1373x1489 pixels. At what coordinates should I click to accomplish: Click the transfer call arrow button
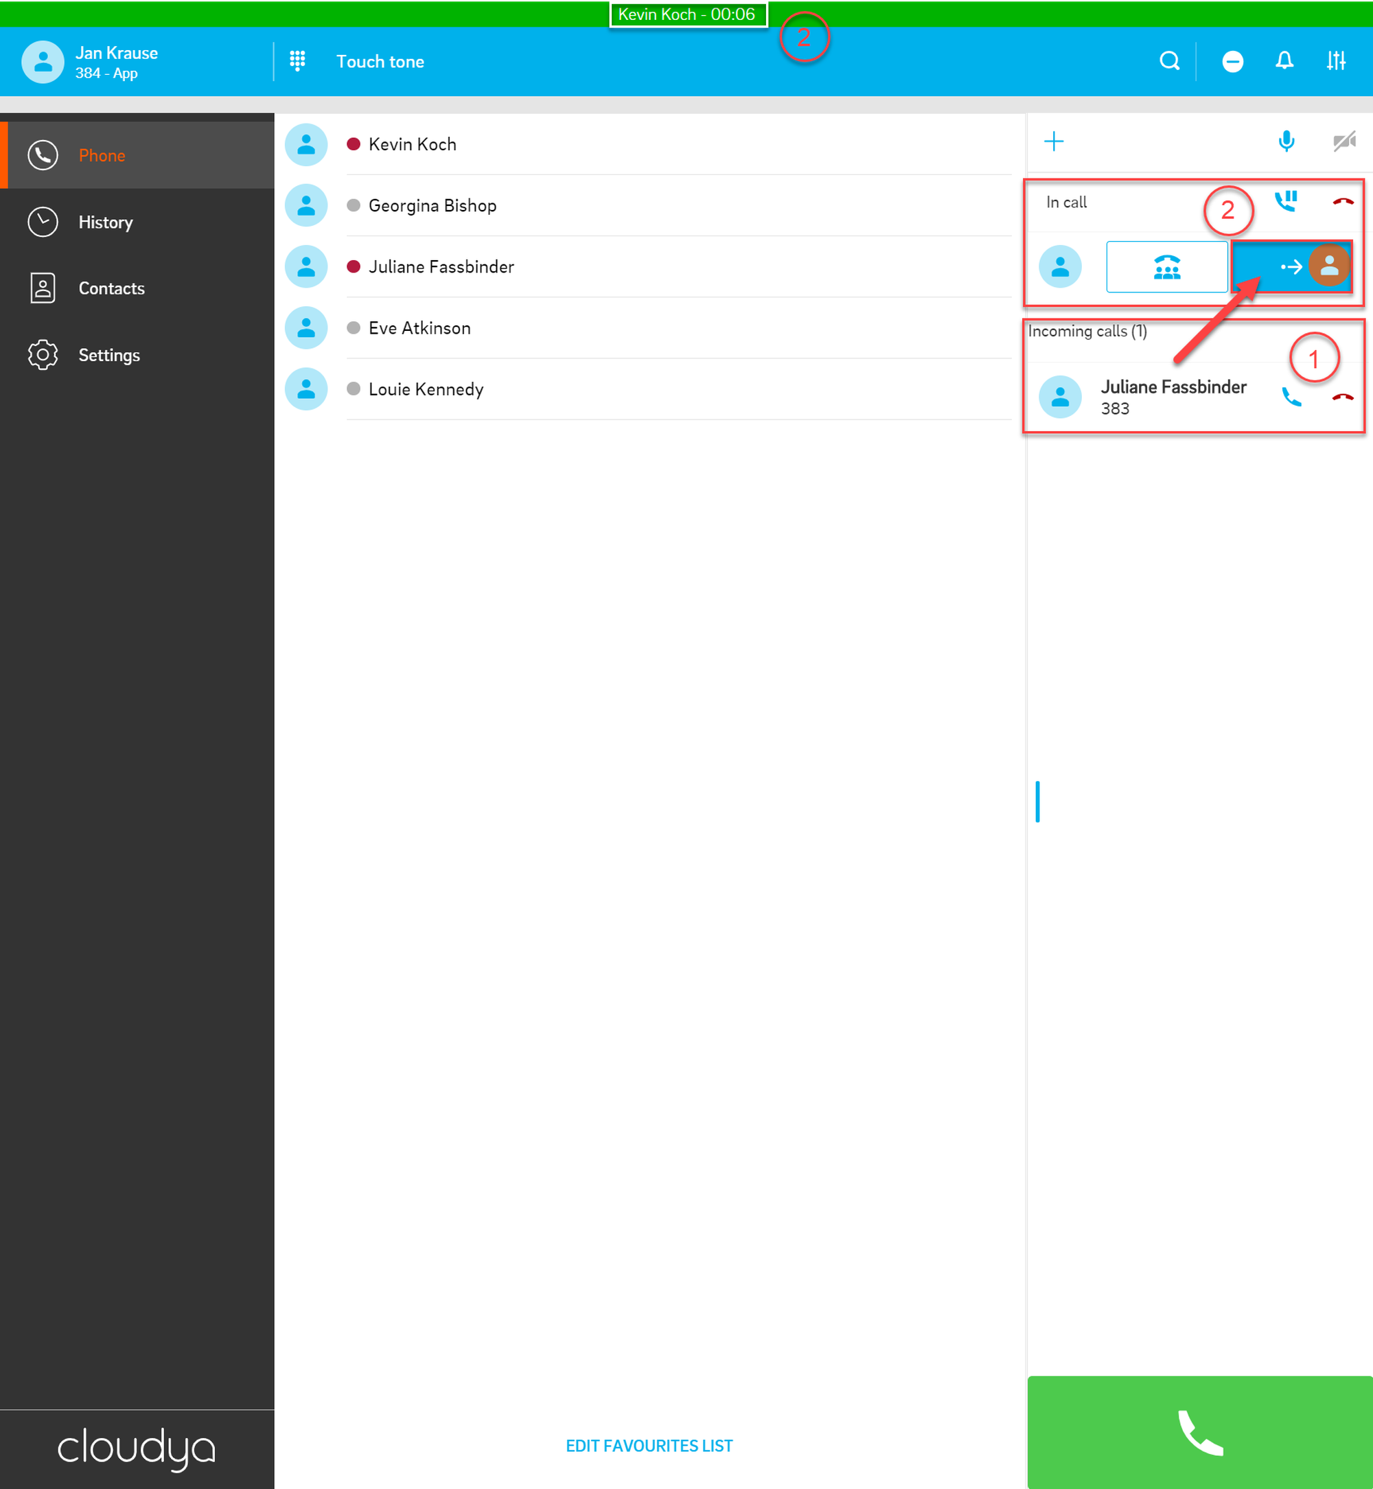[1291, 266]
